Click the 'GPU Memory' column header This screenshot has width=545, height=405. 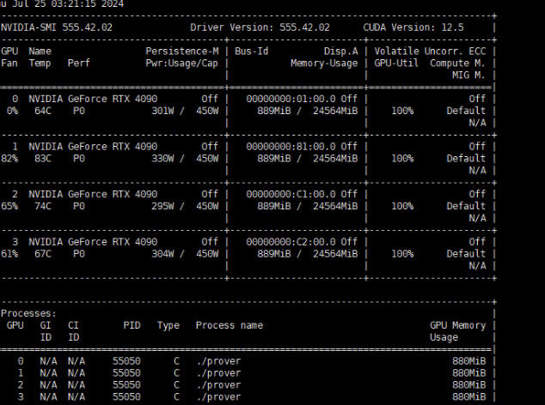[457, 325]
